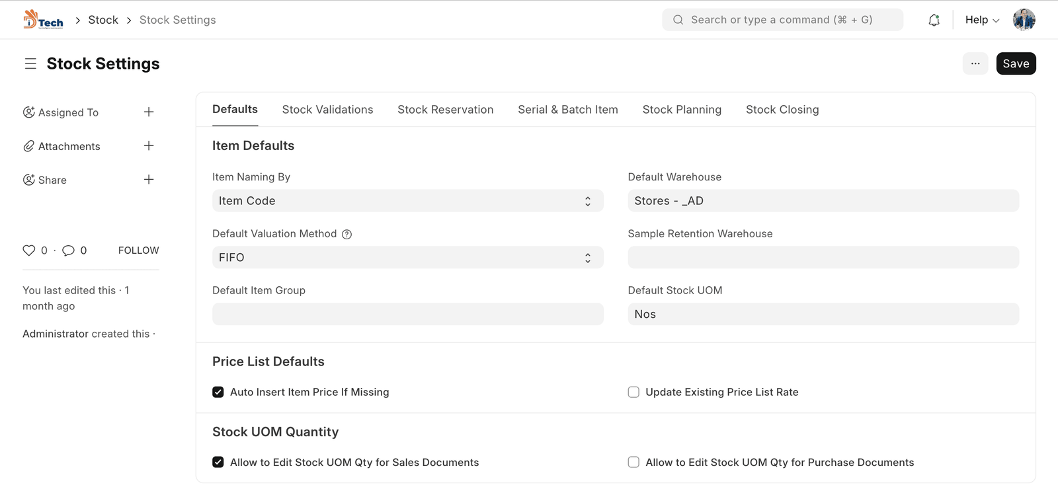
Task: Like this document with heart icon
Action: 29,251
